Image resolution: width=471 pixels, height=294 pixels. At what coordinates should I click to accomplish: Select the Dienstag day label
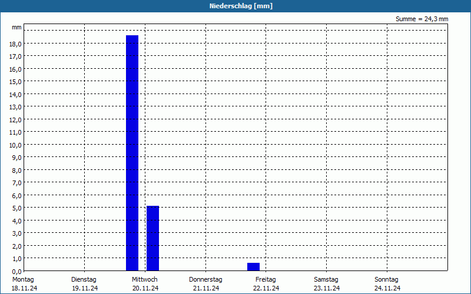click(x=84, y=279)
